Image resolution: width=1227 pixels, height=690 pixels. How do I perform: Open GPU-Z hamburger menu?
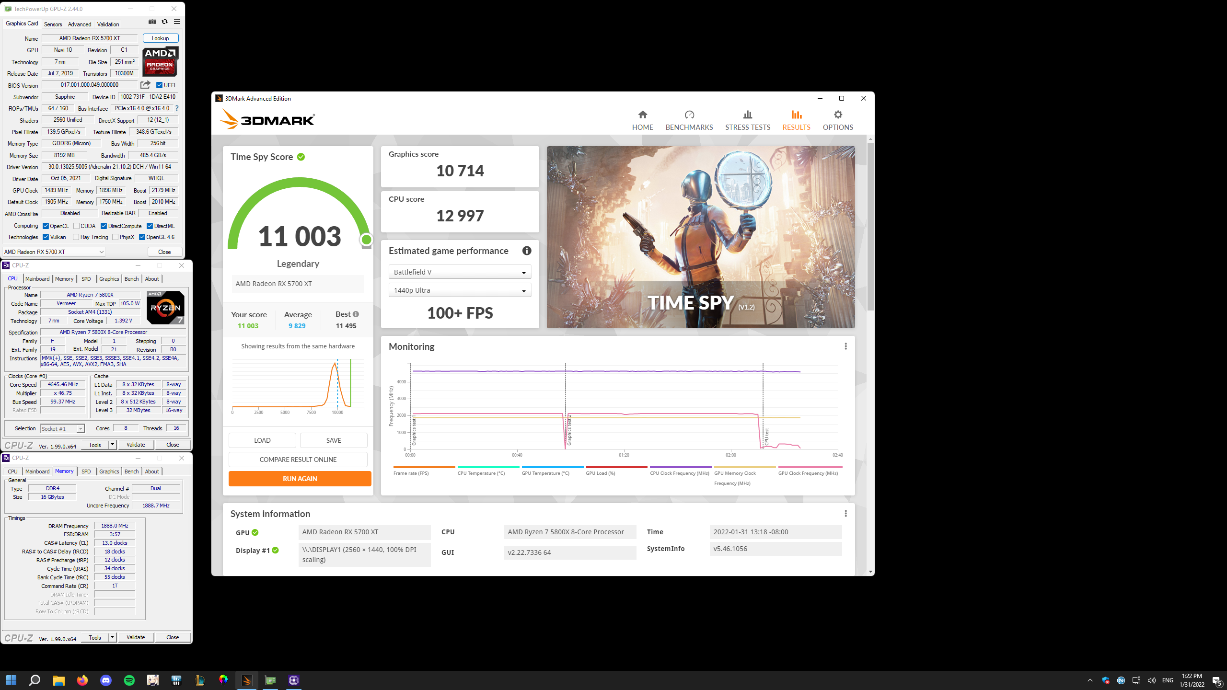(x=177, y=22)
